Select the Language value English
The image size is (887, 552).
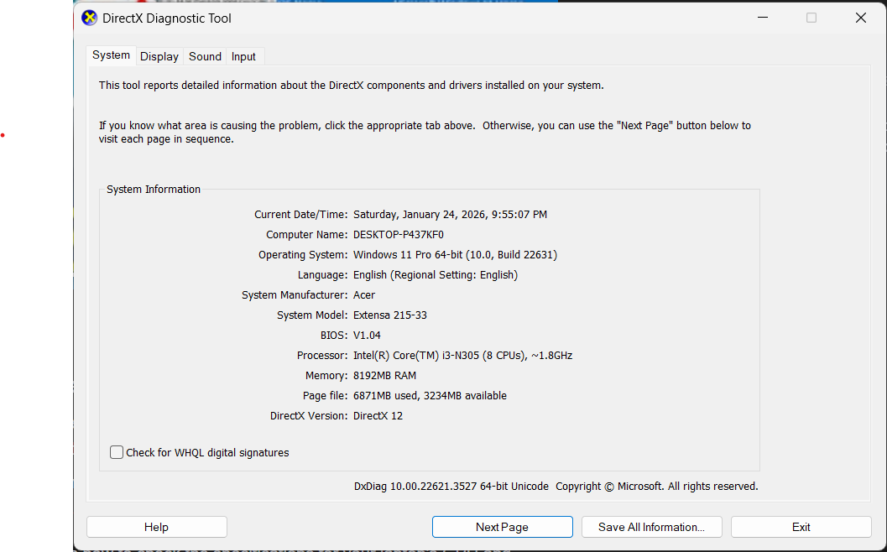tap(436, 275)
